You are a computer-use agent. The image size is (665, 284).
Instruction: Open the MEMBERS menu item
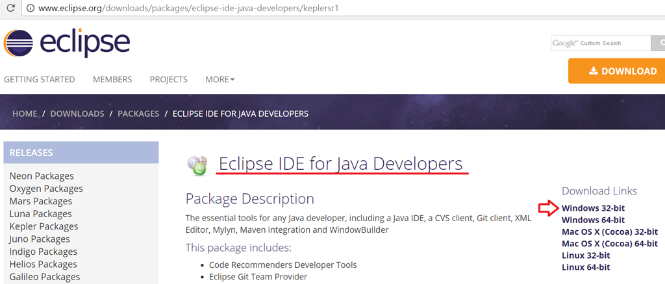click(x=112, y=80)
